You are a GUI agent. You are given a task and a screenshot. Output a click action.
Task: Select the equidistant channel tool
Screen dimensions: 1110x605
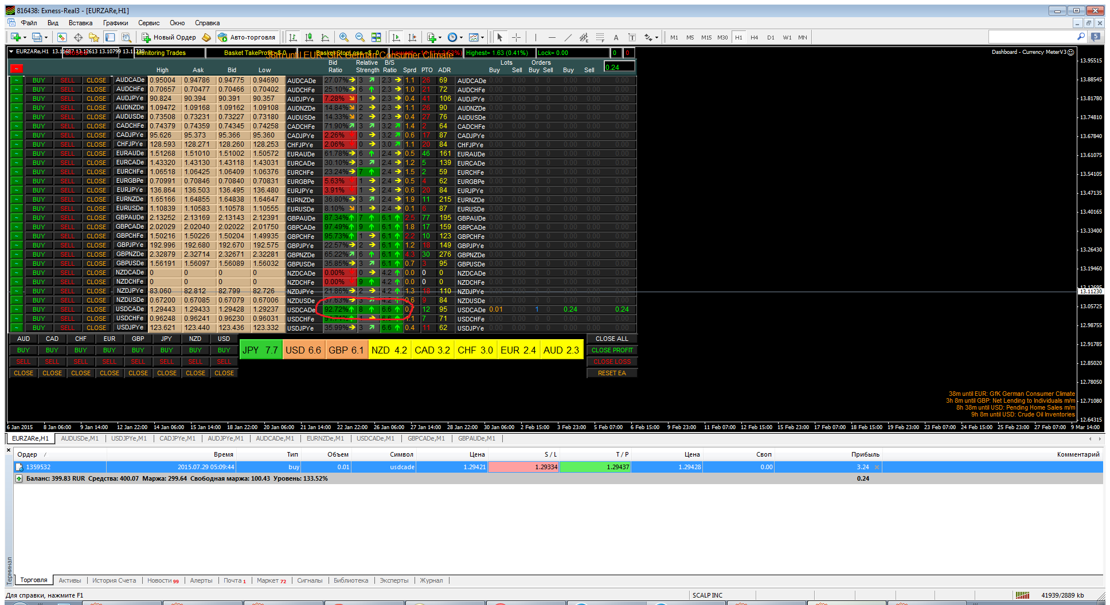[x=584, y=37]
